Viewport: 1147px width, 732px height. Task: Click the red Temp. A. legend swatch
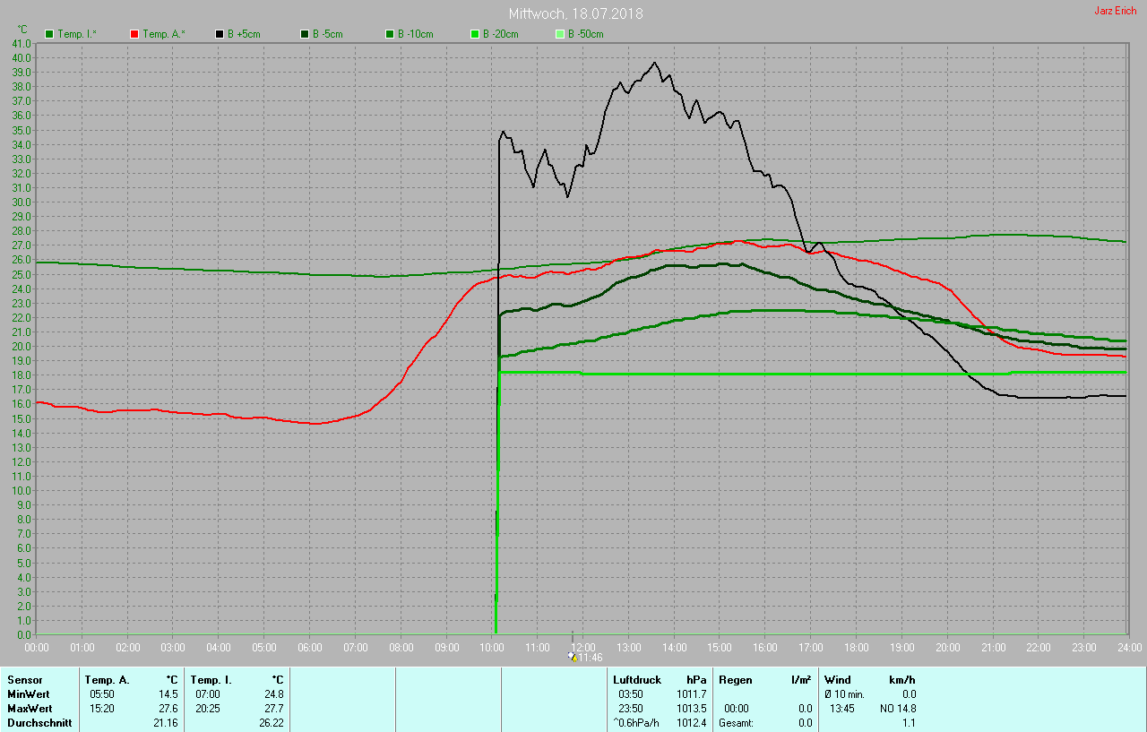(x=134, y=34)
